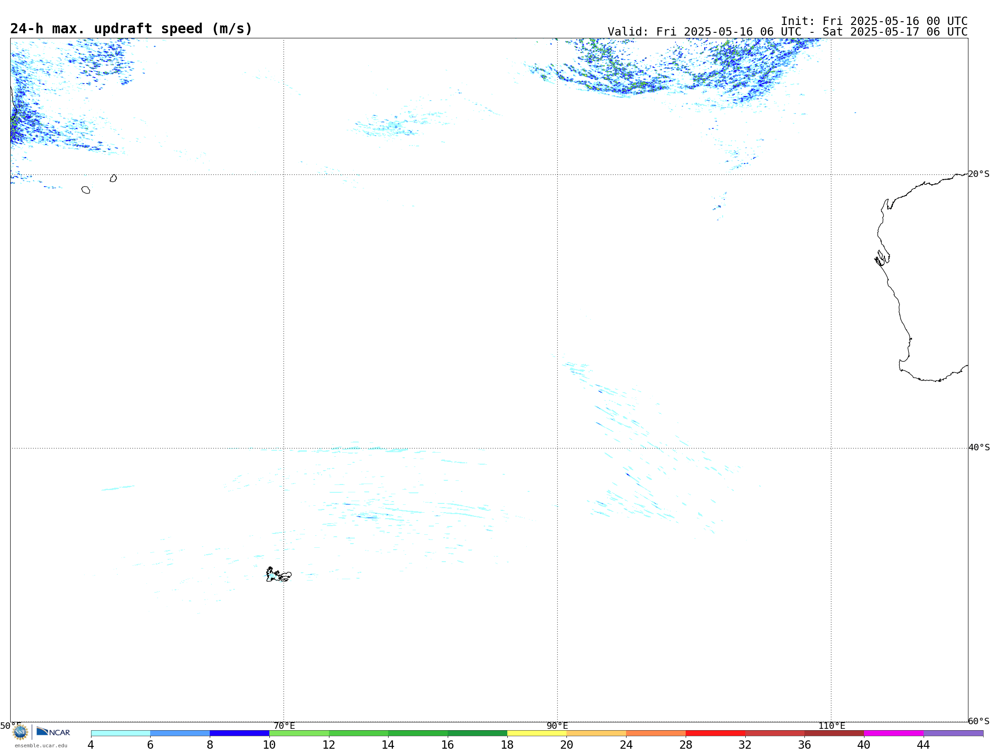Click the colorbar tick label '10'
998x751 pixels.
tap(269, 745)
